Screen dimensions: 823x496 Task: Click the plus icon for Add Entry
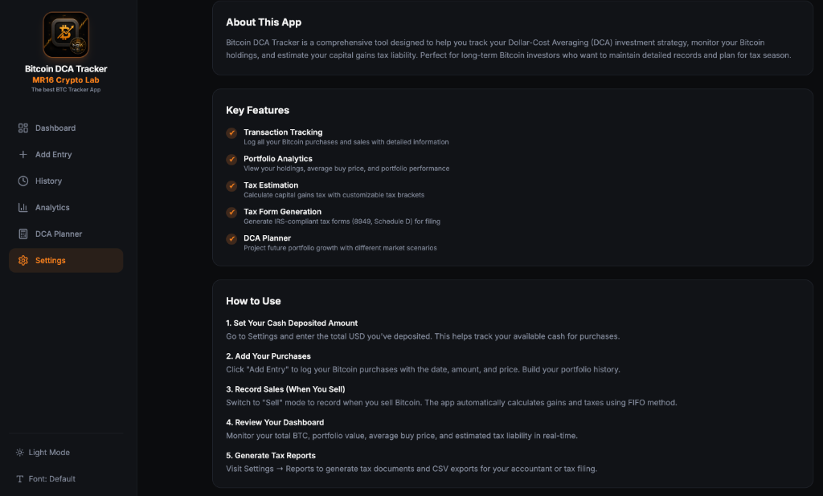coord(23,154)
